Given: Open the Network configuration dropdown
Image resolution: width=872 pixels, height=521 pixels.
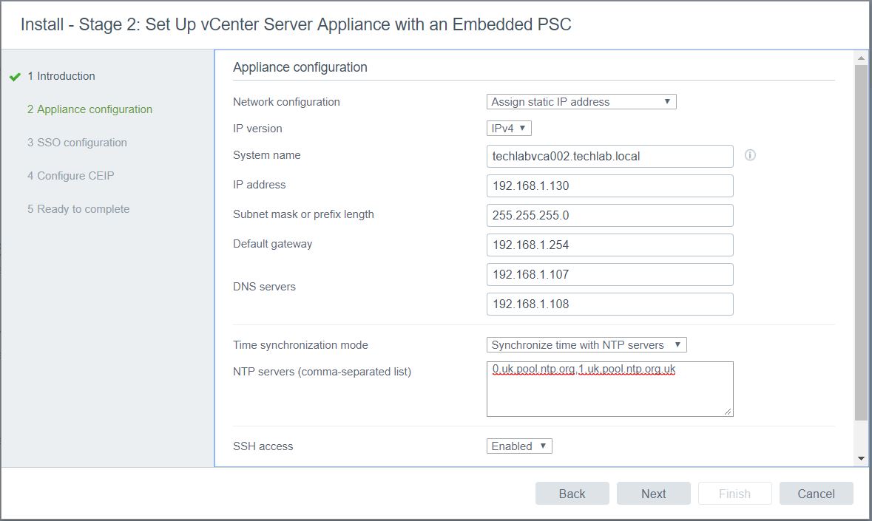Looking at the screenshot, I should coord(581,102).
